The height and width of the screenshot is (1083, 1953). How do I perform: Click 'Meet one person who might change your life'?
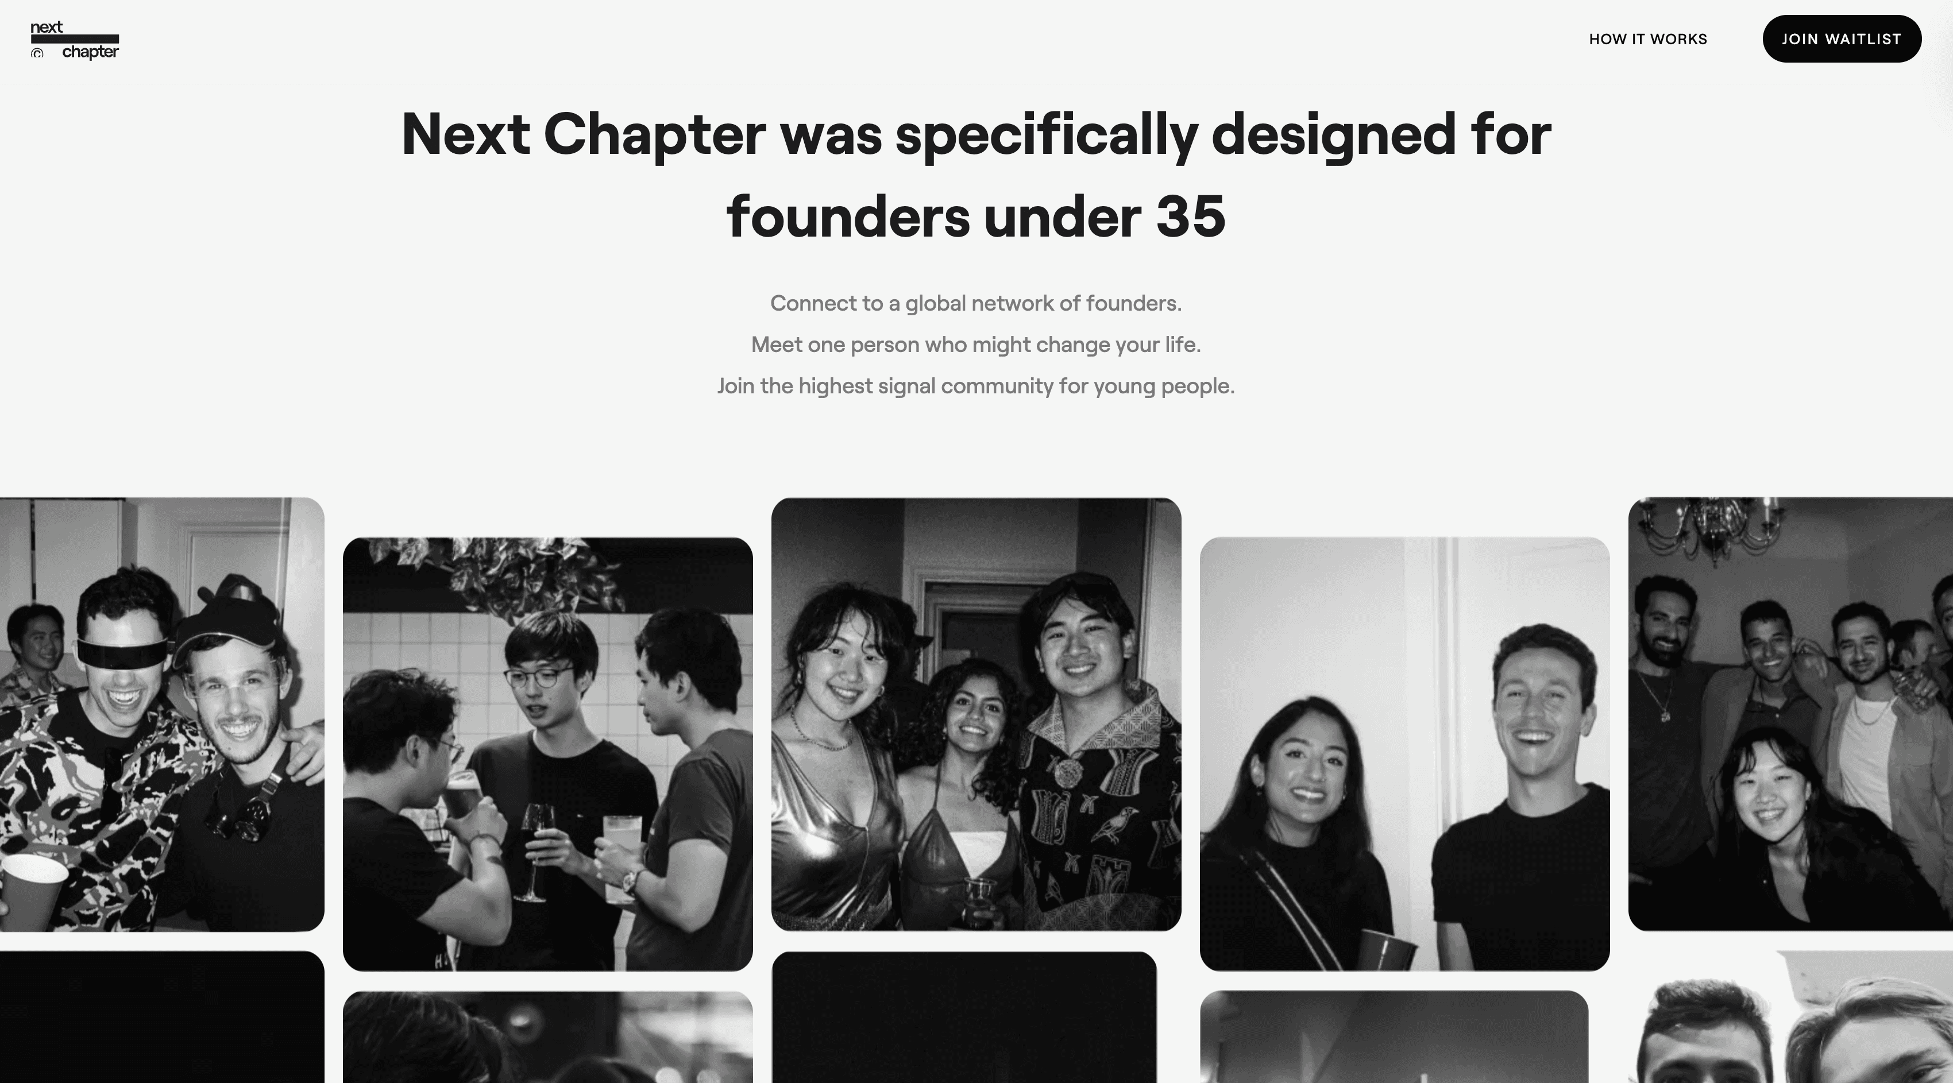[976, 345]
